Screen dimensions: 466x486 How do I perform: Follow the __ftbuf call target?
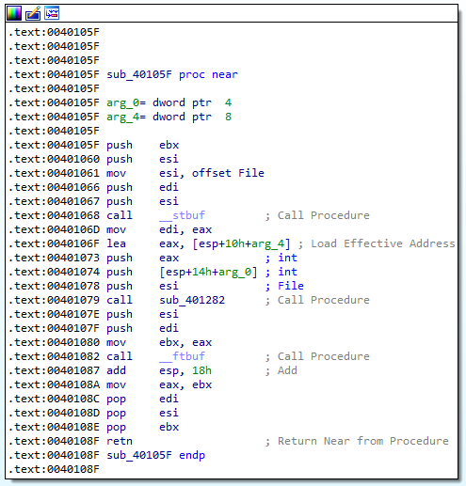pyautogui.click(x=183, y=356)
